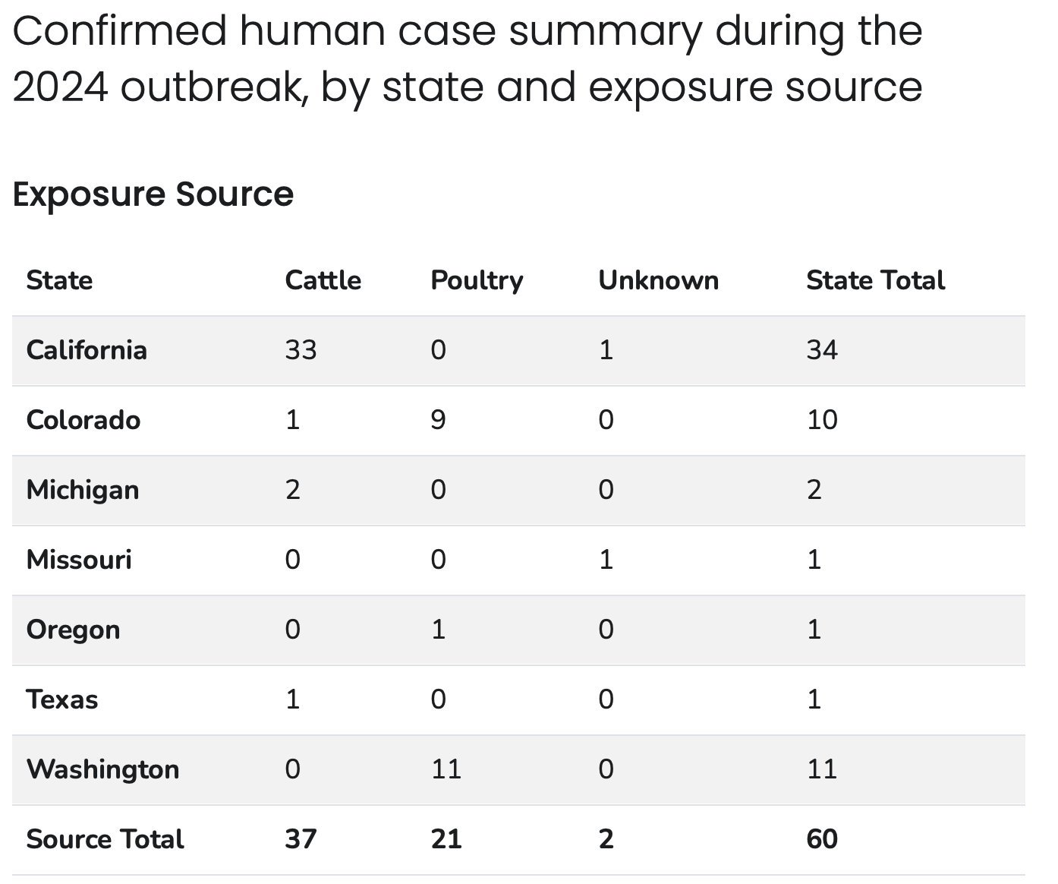Select the Michigan row label

(x=83, y=490)
